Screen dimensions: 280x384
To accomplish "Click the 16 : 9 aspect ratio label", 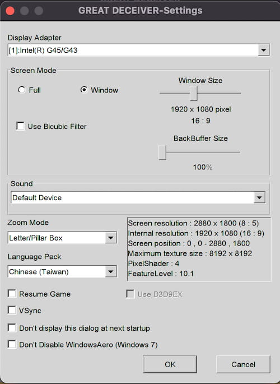I will [201, 121].
